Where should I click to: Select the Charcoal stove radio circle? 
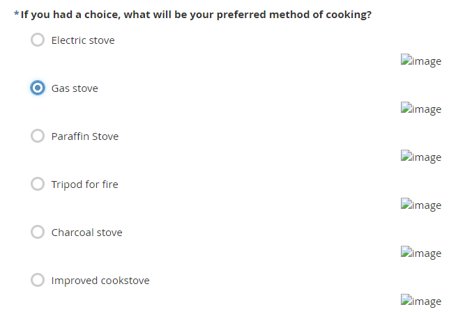(x=38, y=233)
